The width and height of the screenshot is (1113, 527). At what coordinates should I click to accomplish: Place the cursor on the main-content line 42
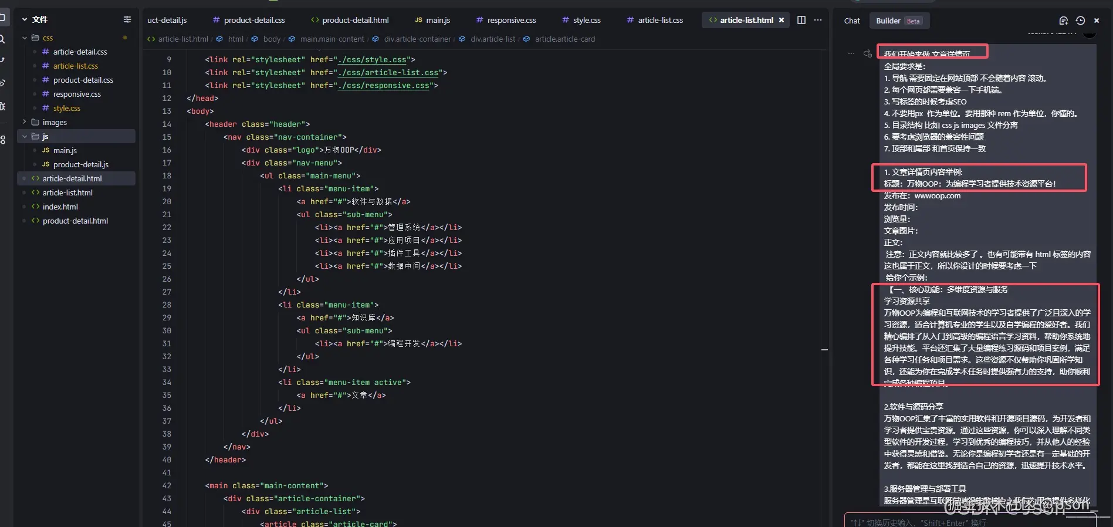266,485
